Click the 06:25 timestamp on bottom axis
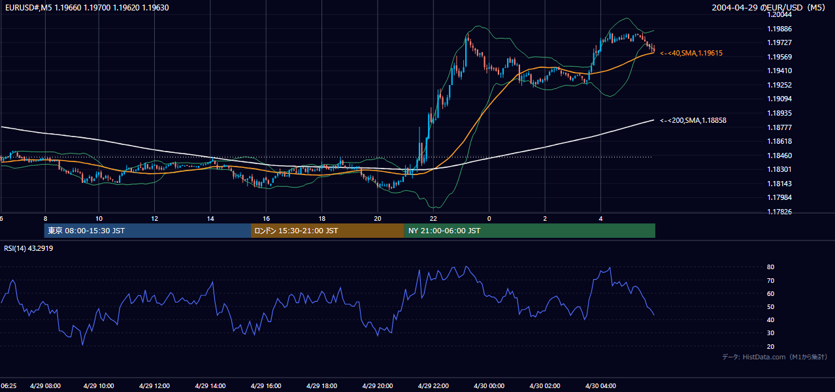Screen dimensions: 835x392 [x=8, y=385]
